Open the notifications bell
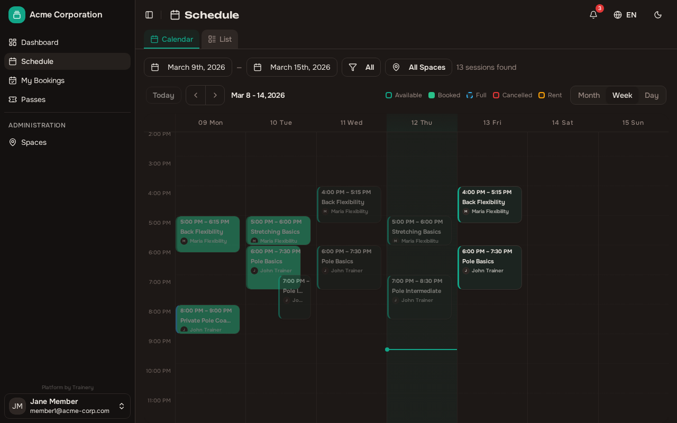The image size is (677, 423). 593,15
